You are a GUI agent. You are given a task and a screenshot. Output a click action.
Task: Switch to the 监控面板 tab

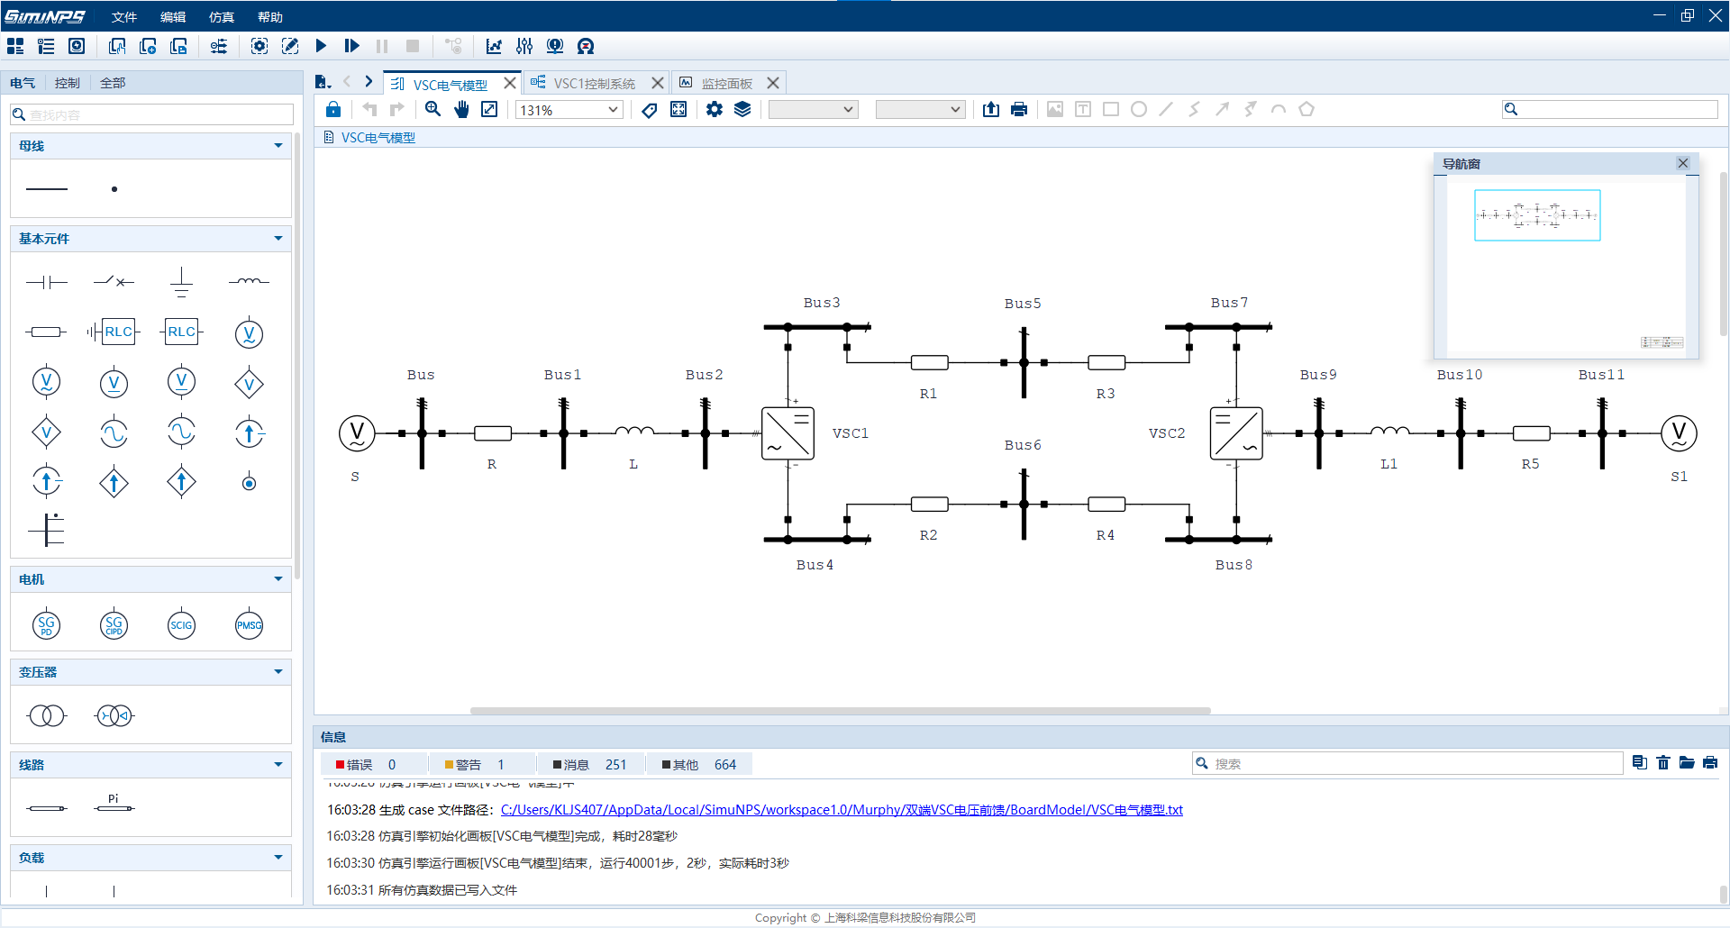(726, 83)
